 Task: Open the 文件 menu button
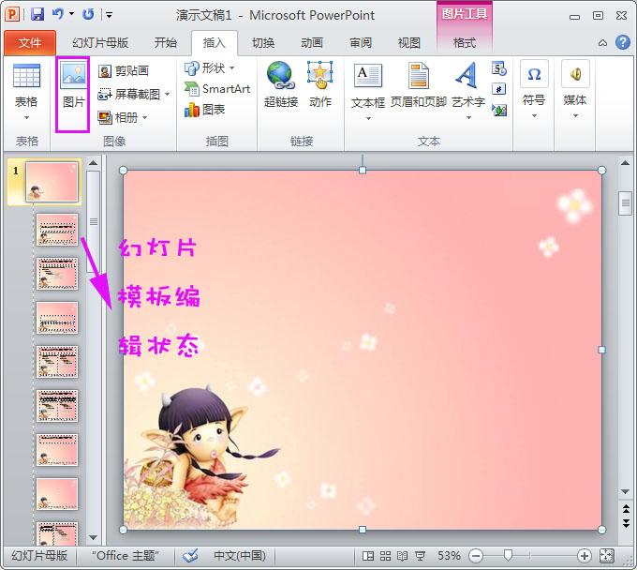tap(30, 43)
